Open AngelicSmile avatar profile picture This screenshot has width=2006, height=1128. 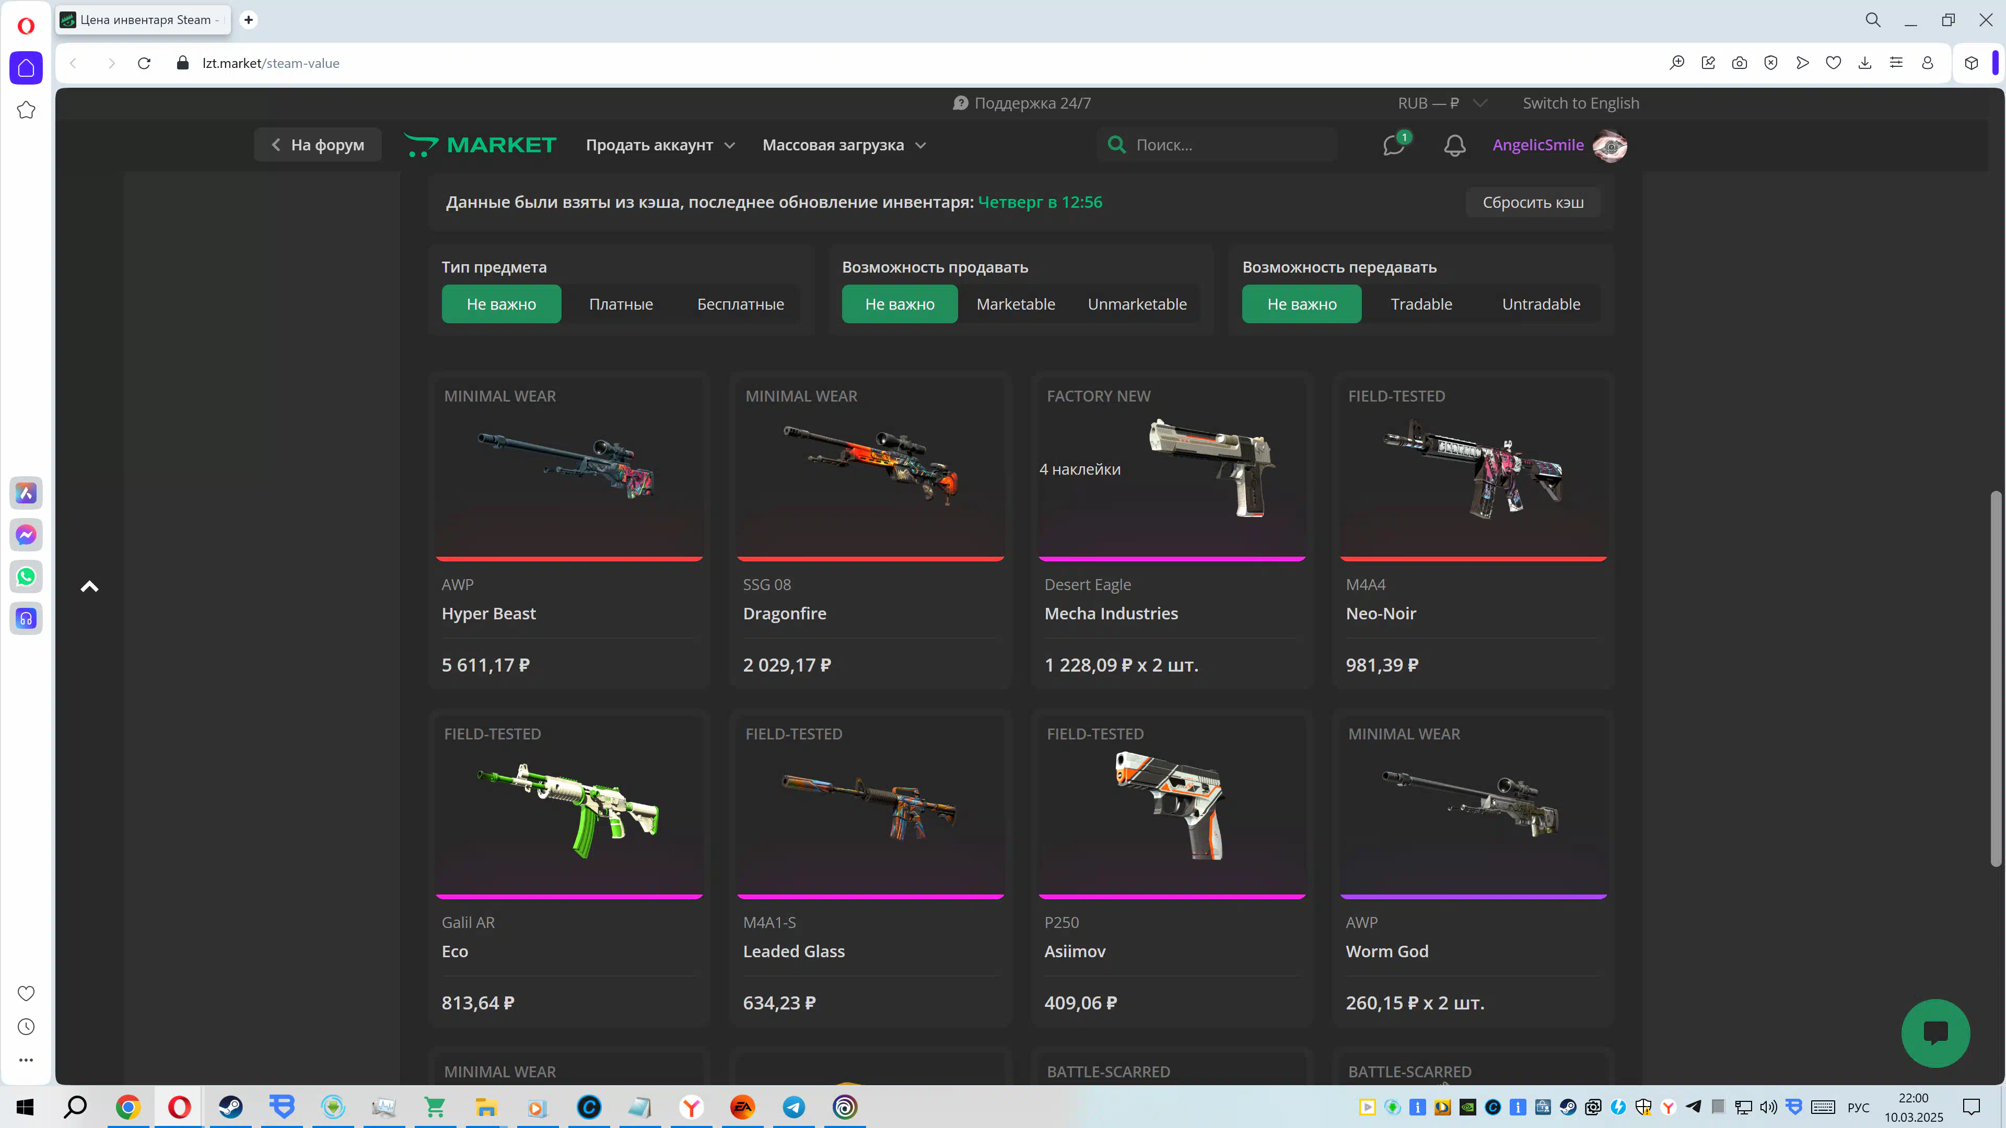tap(1610, 146)
